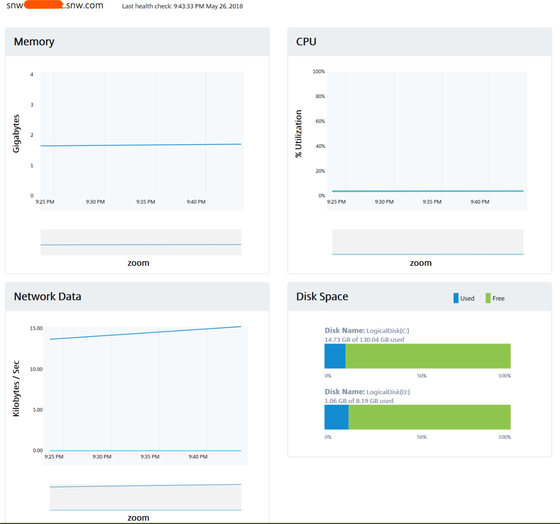
Task: Click the 9:40 PM label on Memory chart
Action: pos(196,202)
